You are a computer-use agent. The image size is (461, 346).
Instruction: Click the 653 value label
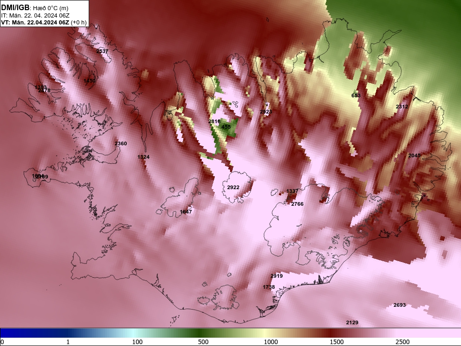(356, 95)
